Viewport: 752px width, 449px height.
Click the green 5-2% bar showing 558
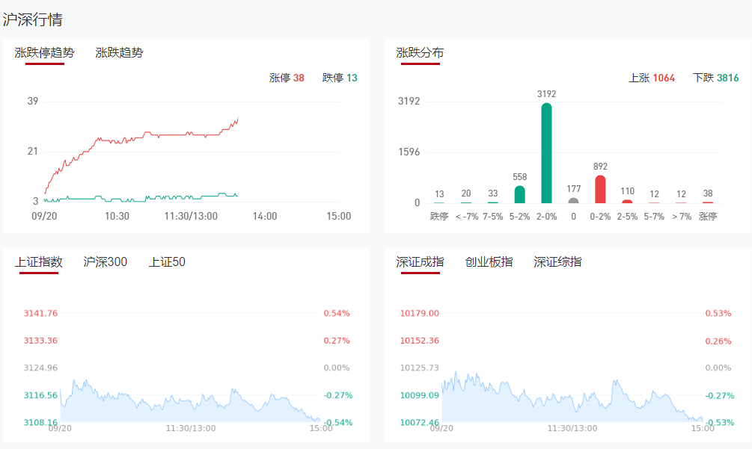[519, 194]
